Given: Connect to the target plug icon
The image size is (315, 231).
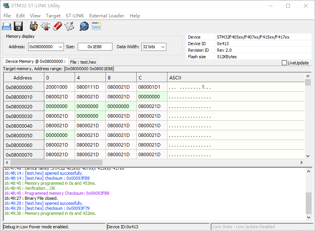Looking at the screenshot, I should (x=34, y=26).
